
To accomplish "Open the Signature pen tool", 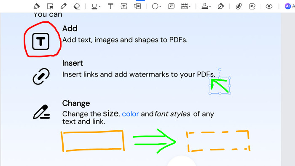I will pos(220,6).
